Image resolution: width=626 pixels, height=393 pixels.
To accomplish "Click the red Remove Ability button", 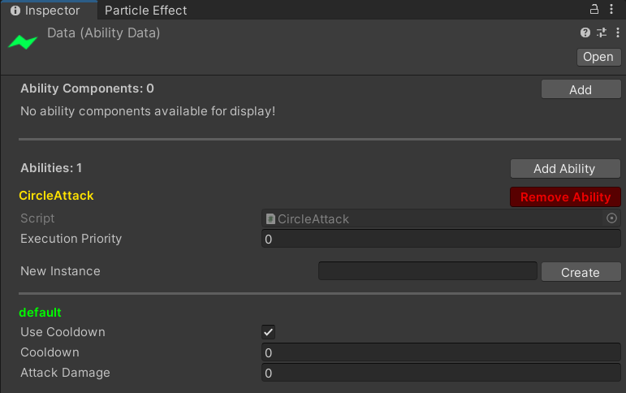I will point(565,196).
